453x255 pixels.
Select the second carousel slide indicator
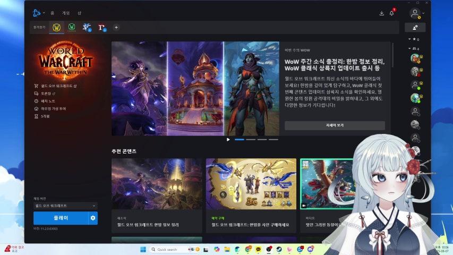coord(251,139)
